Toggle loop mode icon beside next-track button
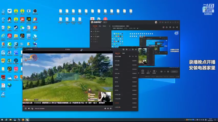This screenshot has height=122, width=218. [32, 109]
